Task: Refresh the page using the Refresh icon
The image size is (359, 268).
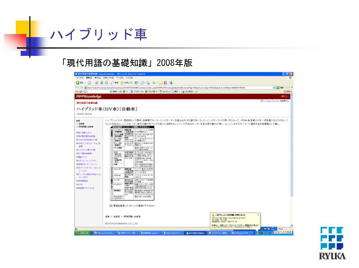Action: (101, 83)
